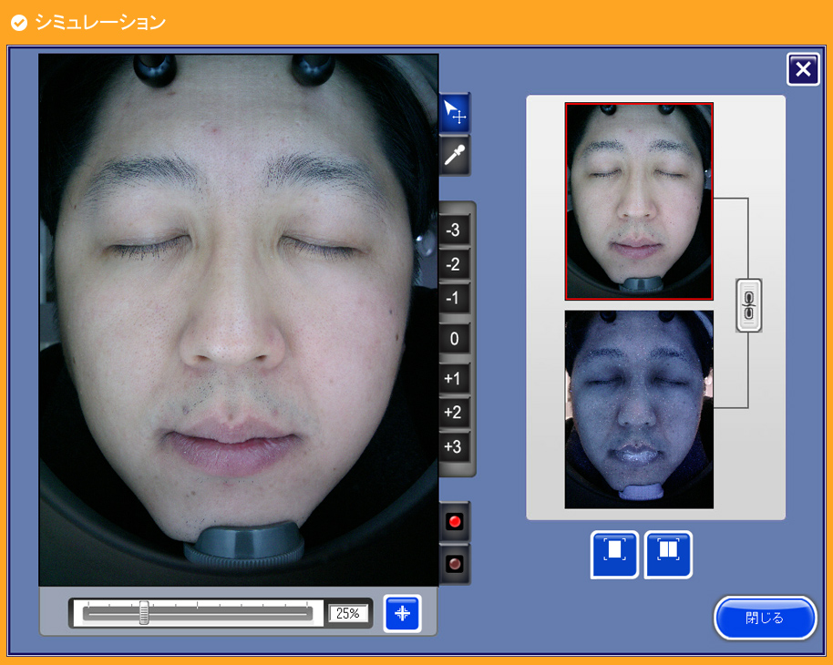Select the normal-light face thumbnail
Viewport: 833px width, 665px height.
pos(639,201)
